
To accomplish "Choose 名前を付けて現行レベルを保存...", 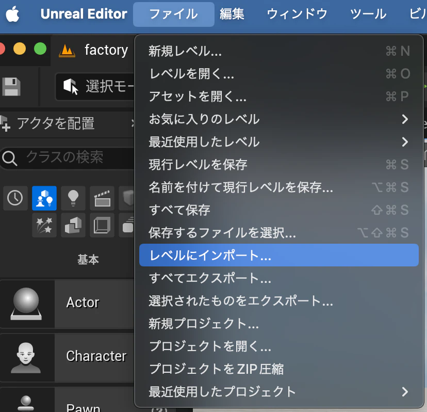I will pyautogui.click(x=279, y=187).
